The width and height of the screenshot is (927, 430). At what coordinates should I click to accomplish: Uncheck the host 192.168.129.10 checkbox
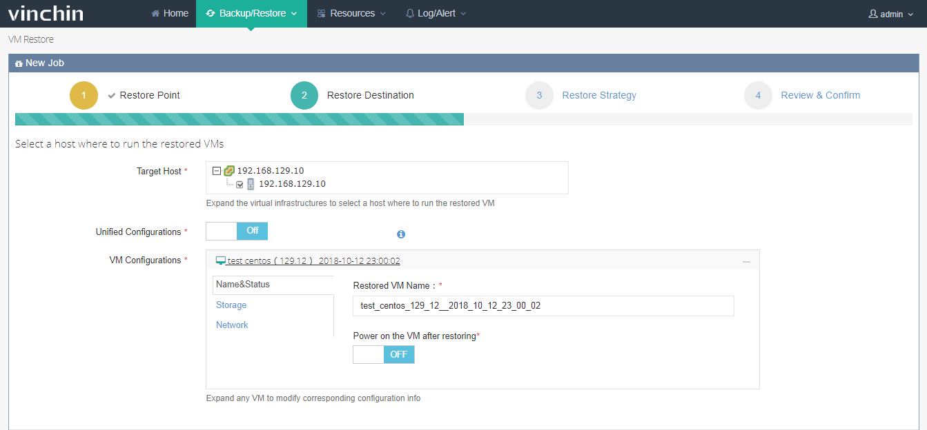click(240, 184)
